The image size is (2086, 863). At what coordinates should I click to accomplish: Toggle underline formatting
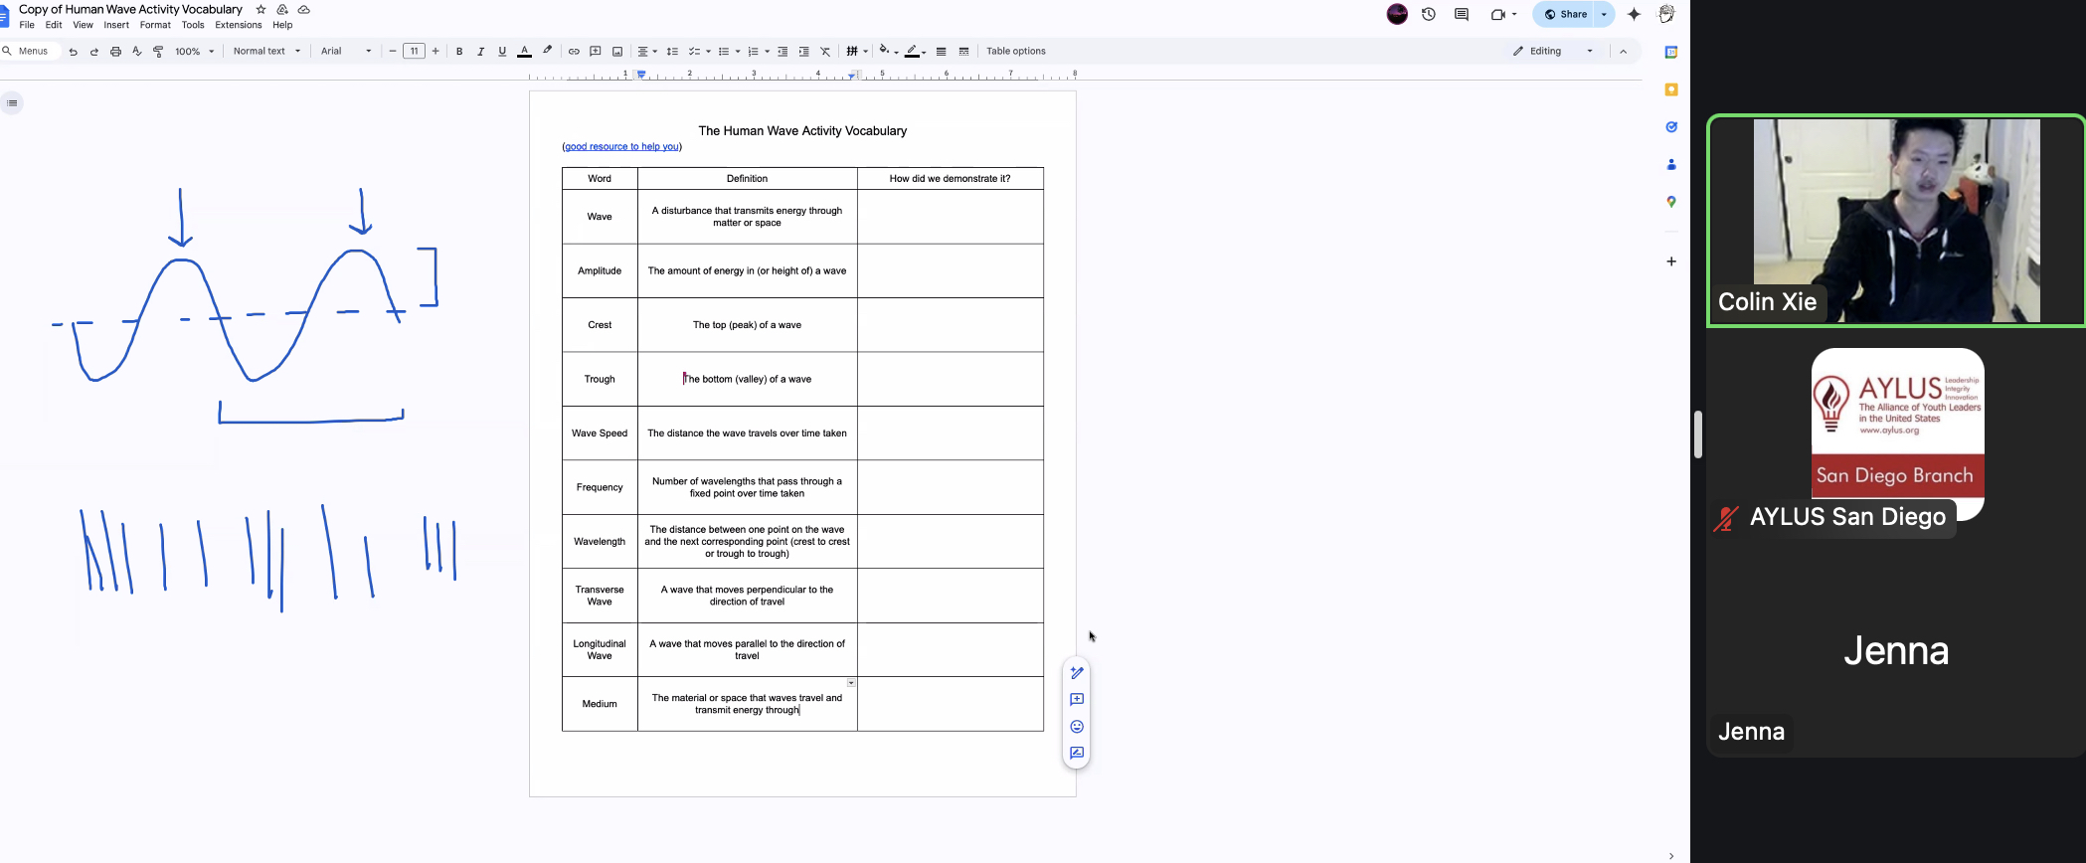click(502, 52)
